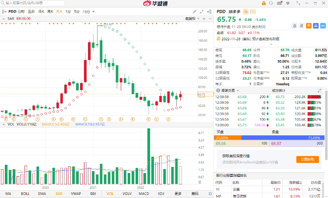The height and width of the screenshot is (198, 328).
Task: Toggle the right side panel icon
Action: [209, 11]
